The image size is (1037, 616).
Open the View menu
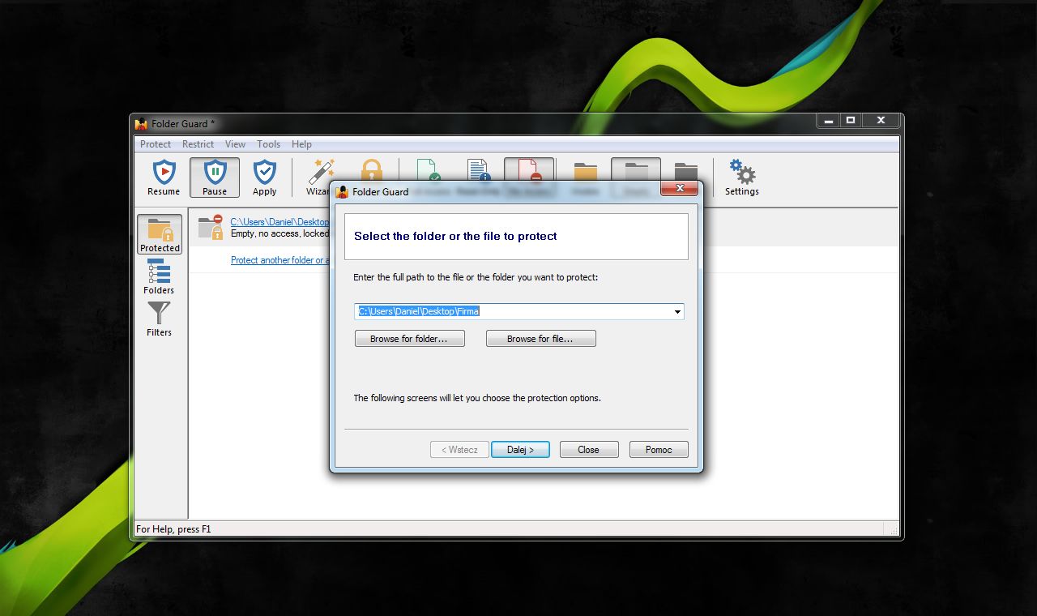click(x=235, y=144)
